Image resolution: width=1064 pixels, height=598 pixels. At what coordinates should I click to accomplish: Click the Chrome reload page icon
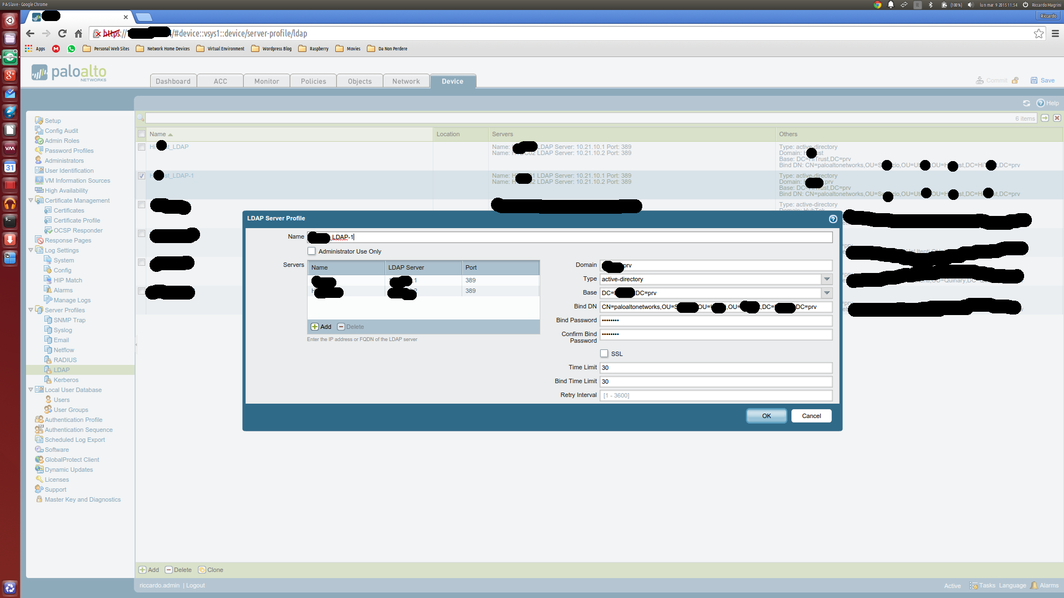click(62, 33)
